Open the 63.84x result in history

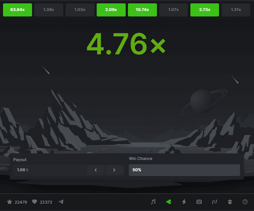click(17, 10)
